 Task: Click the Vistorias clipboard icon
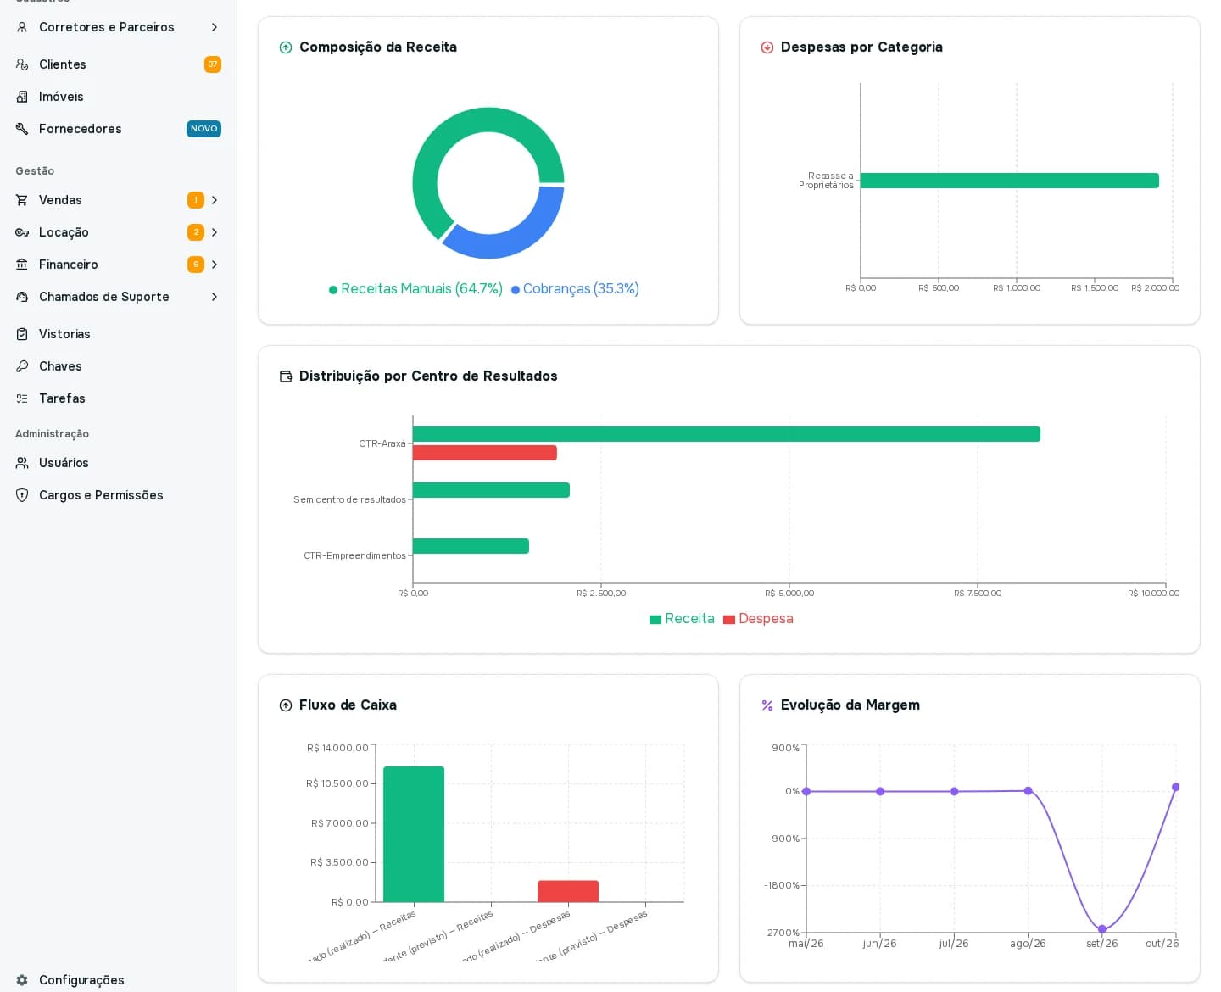tap(22, 334)
